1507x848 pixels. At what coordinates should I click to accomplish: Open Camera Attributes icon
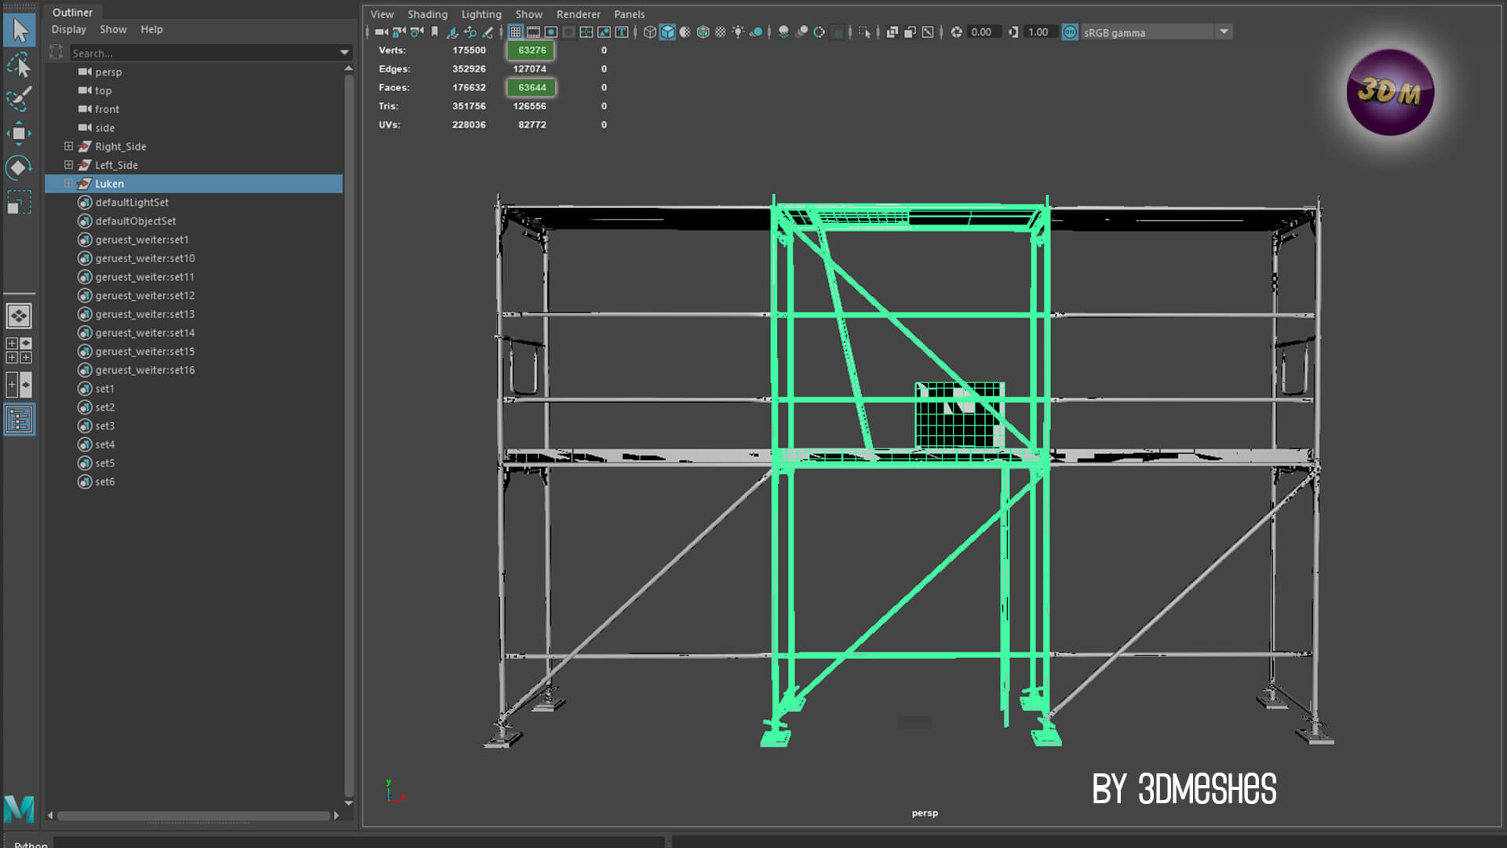pos(417,32)
